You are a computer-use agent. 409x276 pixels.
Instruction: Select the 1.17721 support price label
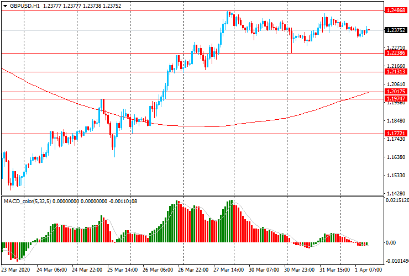click(396, 134)
